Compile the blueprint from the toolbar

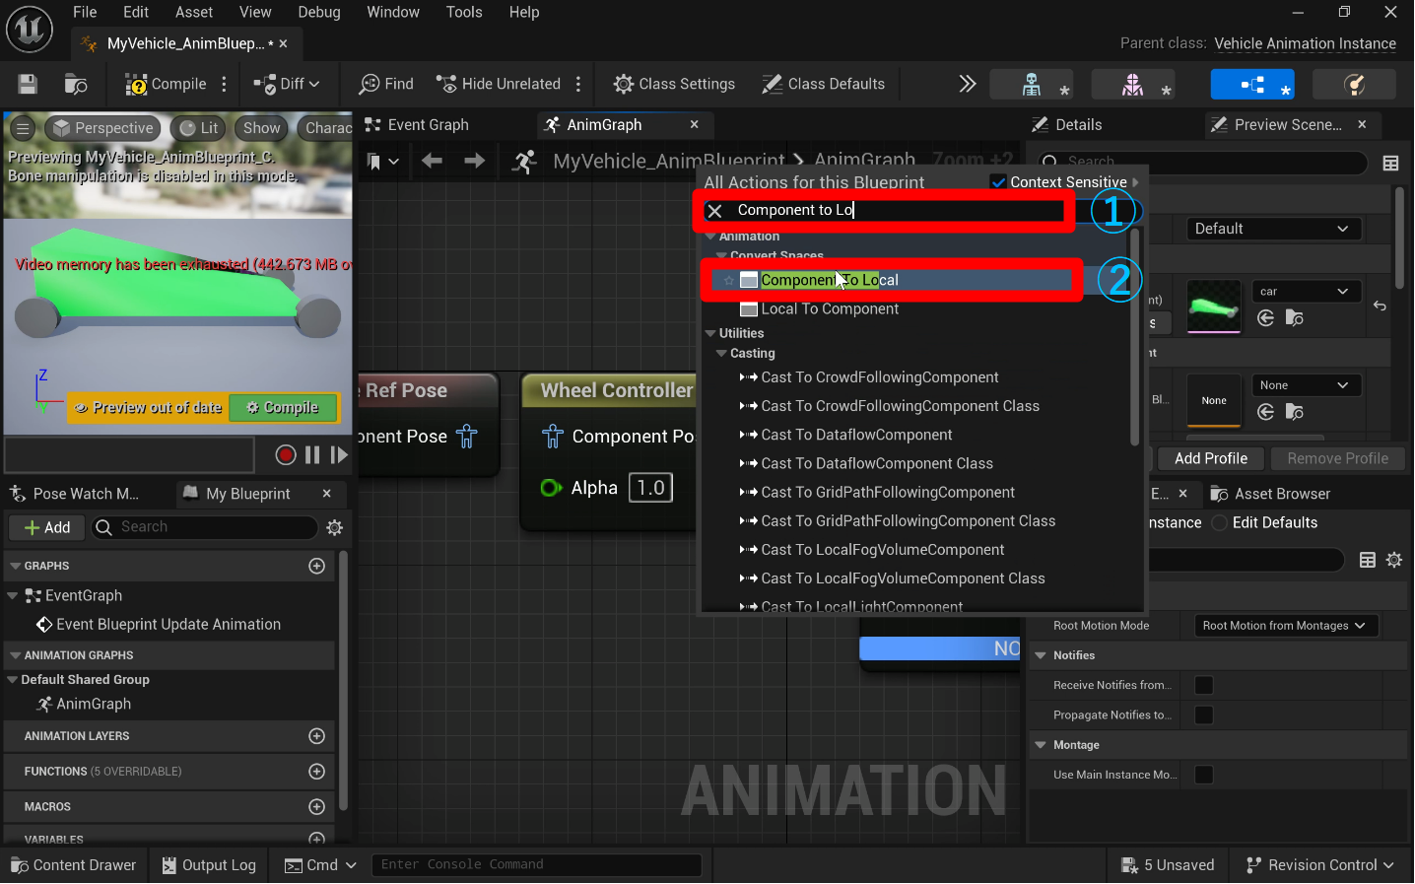pyautogui.click(x=166, y=85)
